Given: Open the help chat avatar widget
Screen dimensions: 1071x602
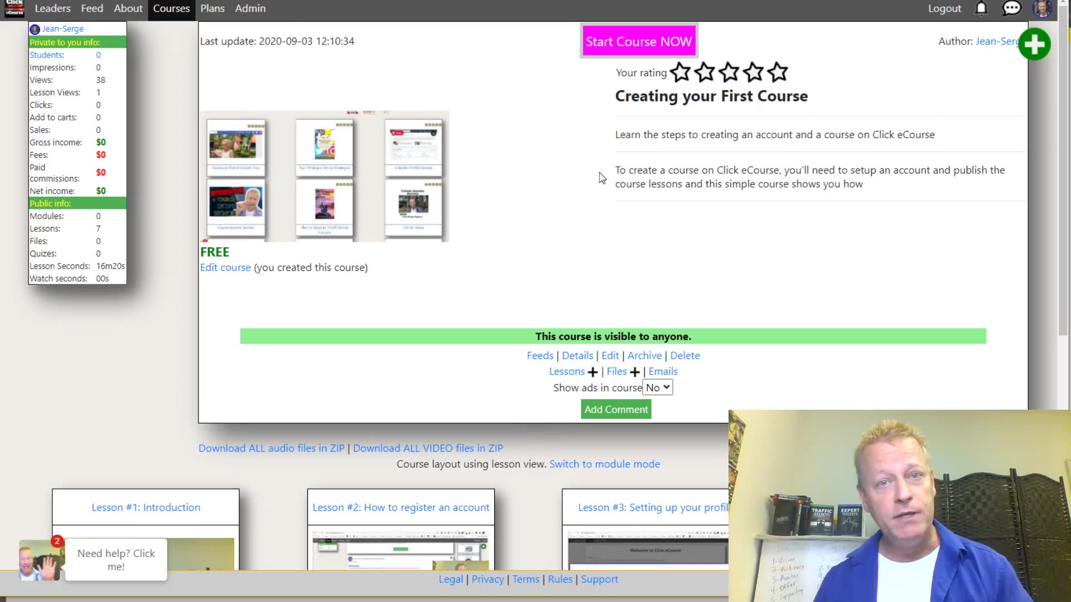Looking at the screenshot, I should tap(40, 561).
